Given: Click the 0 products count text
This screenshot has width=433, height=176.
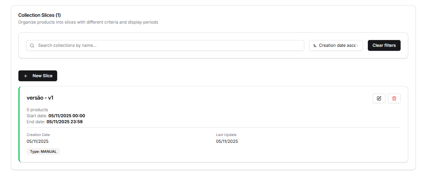Looking at the screenshot, I should point(37,110).
